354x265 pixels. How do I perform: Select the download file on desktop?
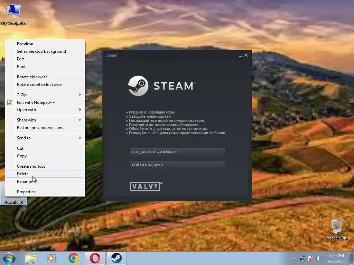13,202
